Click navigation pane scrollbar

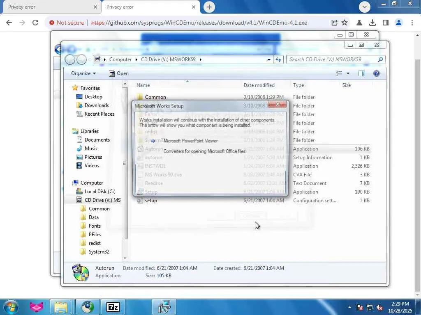click(125, 163)
